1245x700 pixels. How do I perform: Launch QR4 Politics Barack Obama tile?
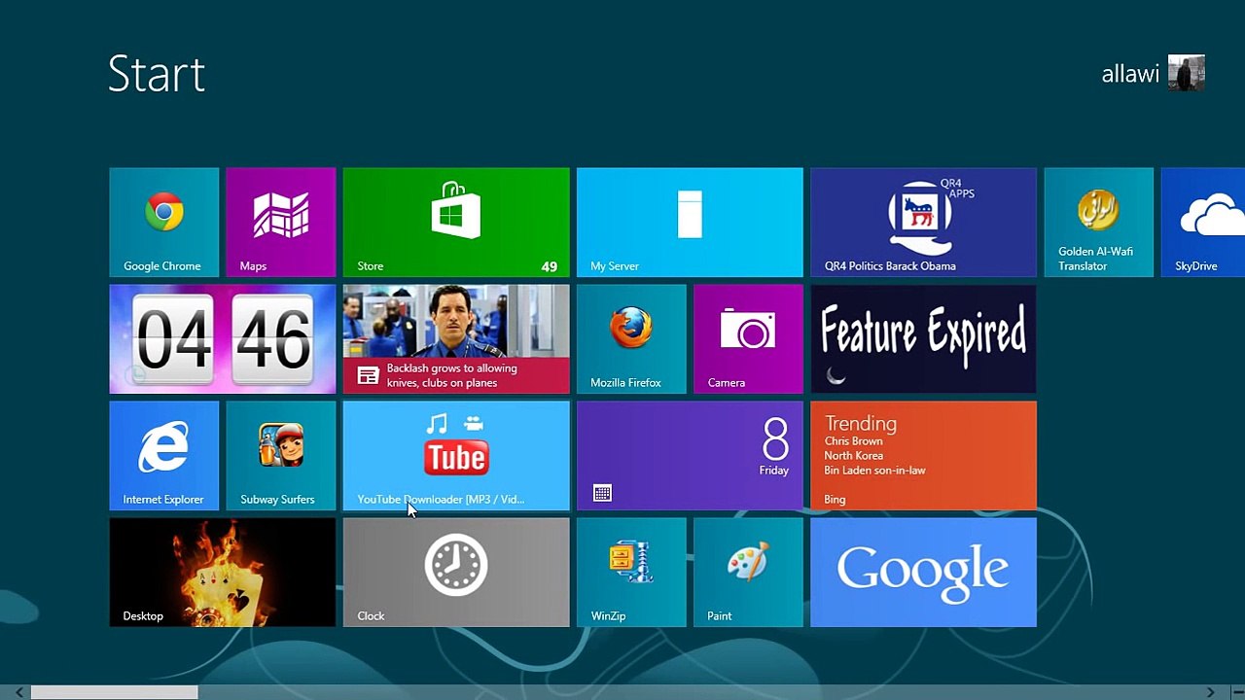tap(923, 223)
